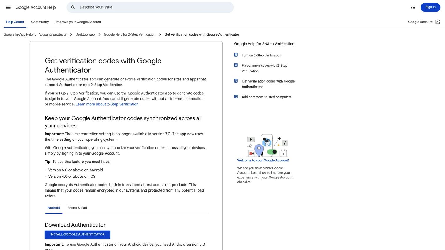Sign in with the blue button
Image resolution: width=445 pixels, height=250 pixels.
430,7
